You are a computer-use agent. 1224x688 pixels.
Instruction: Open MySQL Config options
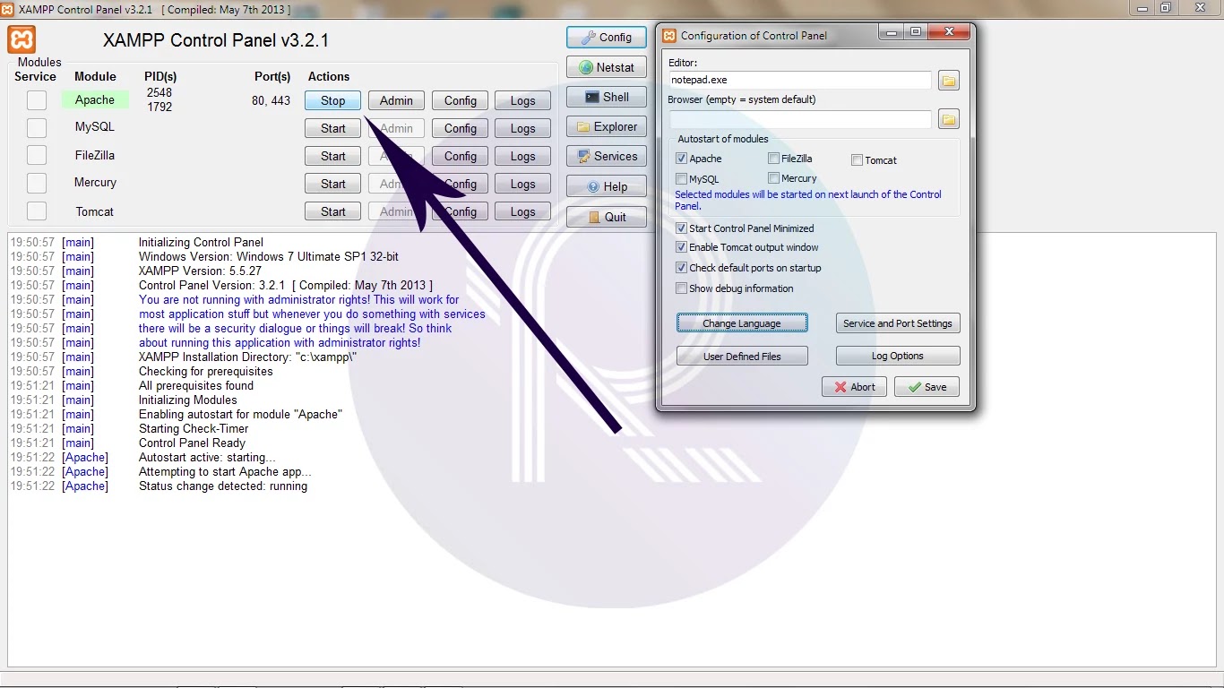click(460, 129)
